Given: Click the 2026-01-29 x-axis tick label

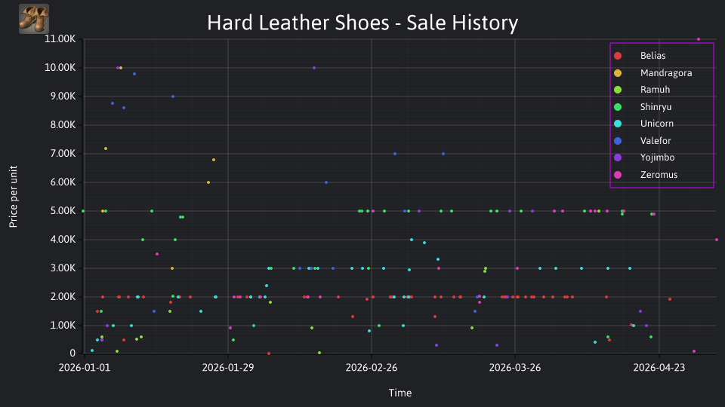Looking at the screenshot, I should 228,368.
